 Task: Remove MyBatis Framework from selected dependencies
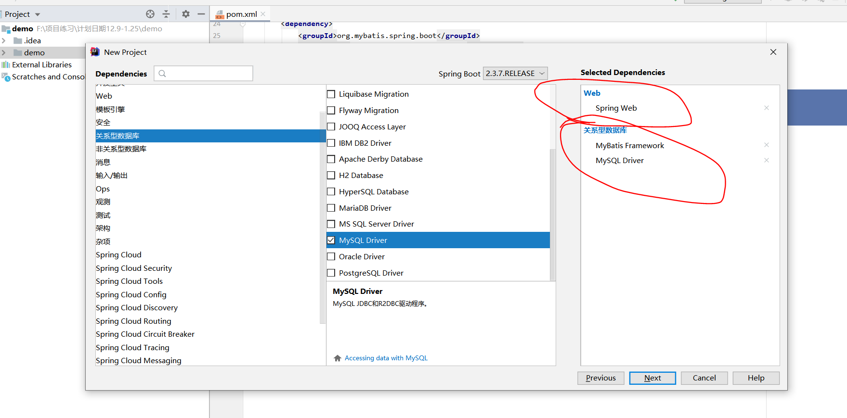click(x=767, y=145)
